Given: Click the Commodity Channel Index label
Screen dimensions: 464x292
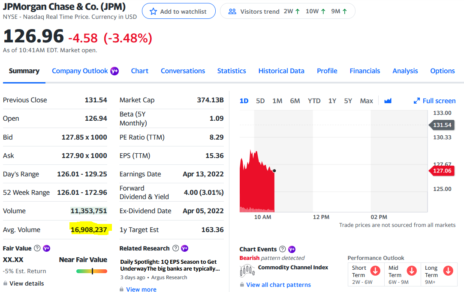Looking at the screenshot, I should coord(293,267).
